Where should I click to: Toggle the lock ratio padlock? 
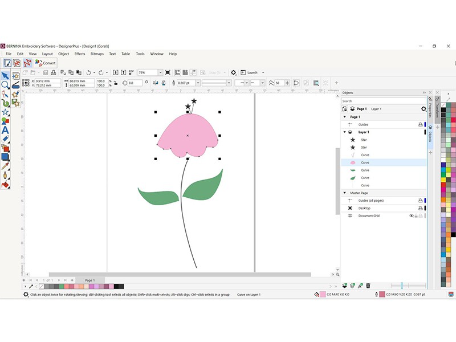(x=116, y=83)
